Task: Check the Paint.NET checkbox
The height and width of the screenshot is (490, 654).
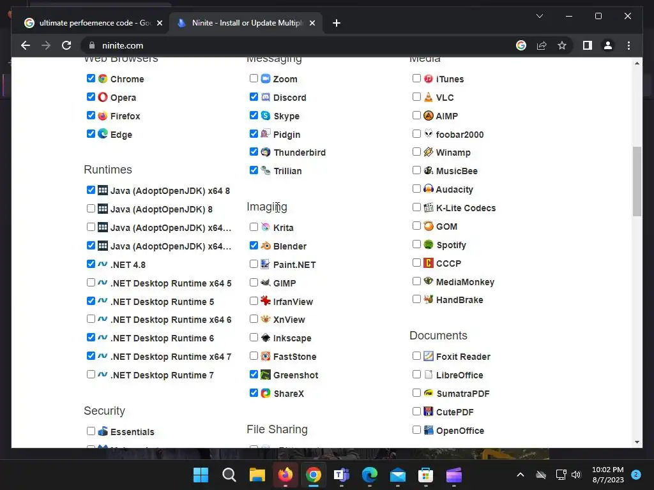Action: pyautogui.click(x=254, y=264)
